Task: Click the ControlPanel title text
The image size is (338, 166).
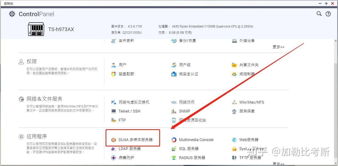Action: [36, 14]
